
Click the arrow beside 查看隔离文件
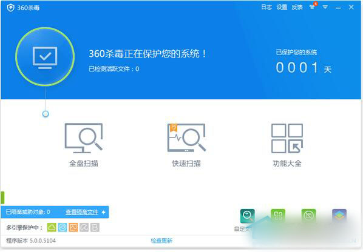(103, 212)
